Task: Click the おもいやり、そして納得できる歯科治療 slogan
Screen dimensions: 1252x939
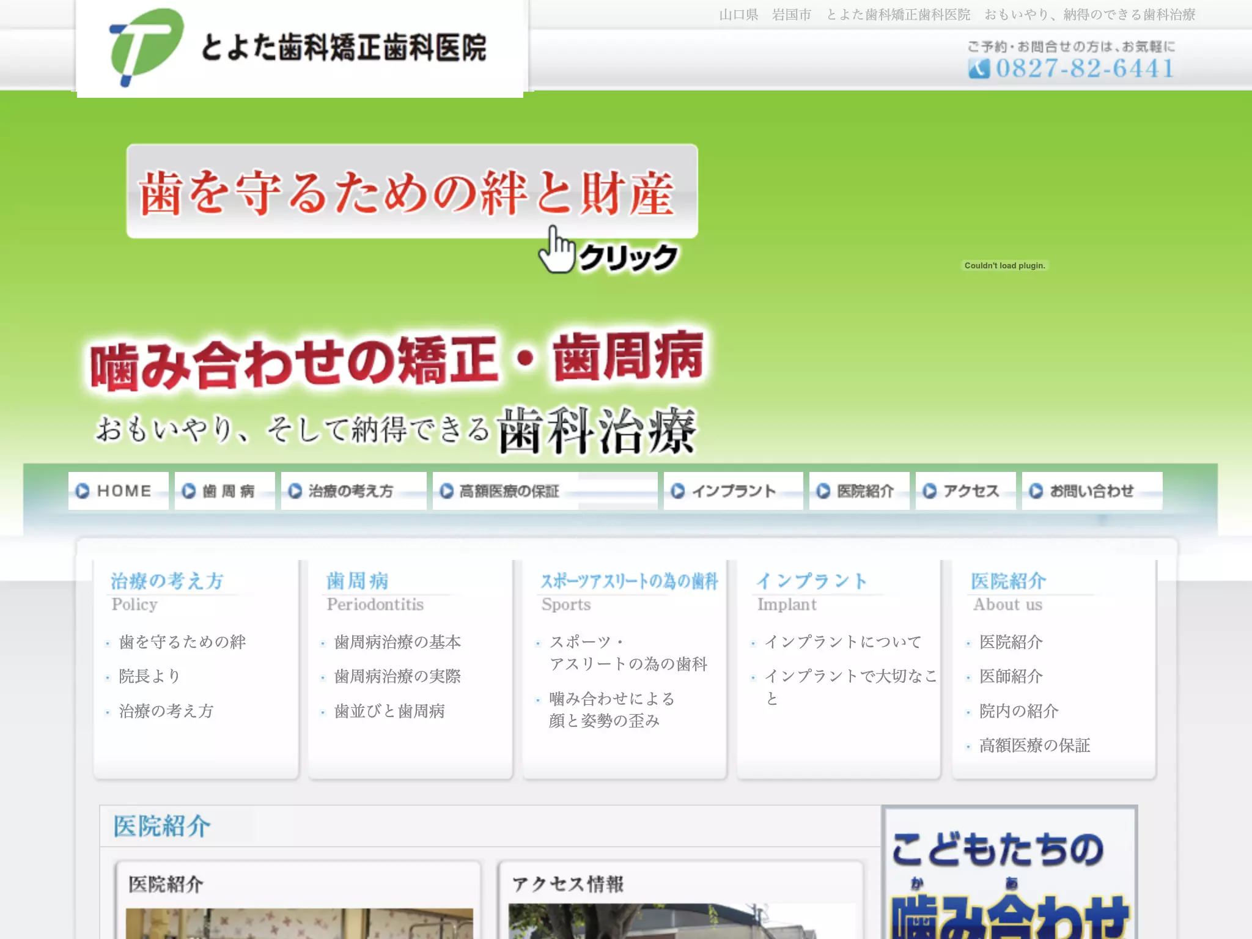Action: pos(396,430)
